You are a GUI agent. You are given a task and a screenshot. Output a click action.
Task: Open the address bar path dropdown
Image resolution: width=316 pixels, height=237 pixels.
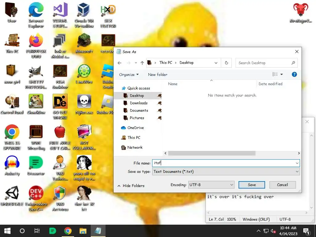click(x=216, y=63)
